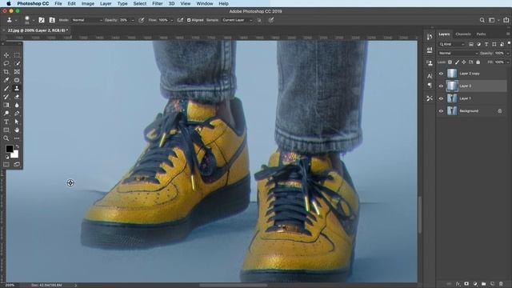
Task: Select the Lasso tool
Action: [x=6, y=63]
